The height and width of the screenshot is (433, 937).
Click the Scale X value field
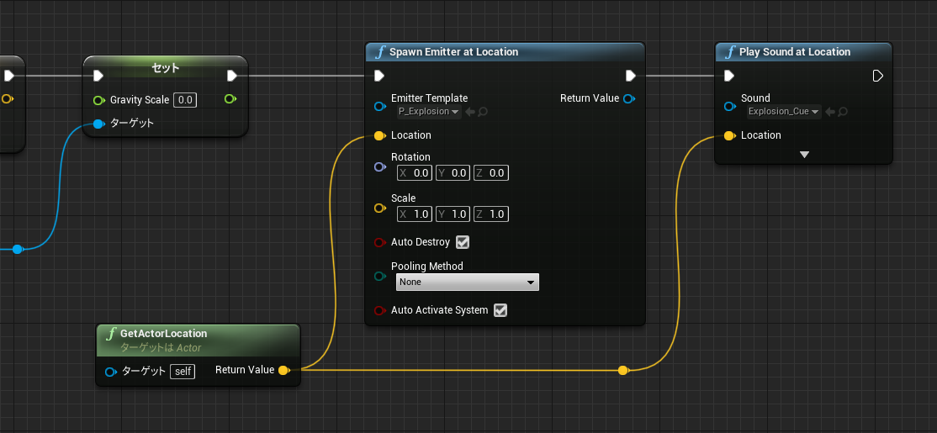coord(414,214)
